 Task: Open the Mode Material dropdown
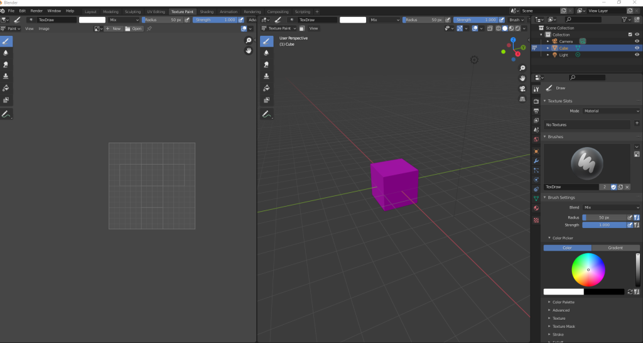(612, 111)
